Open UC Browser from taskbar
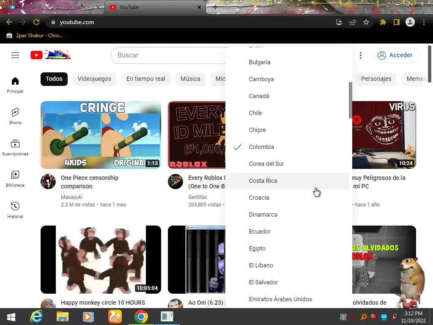The image size is (433, 325). point(115,317)
